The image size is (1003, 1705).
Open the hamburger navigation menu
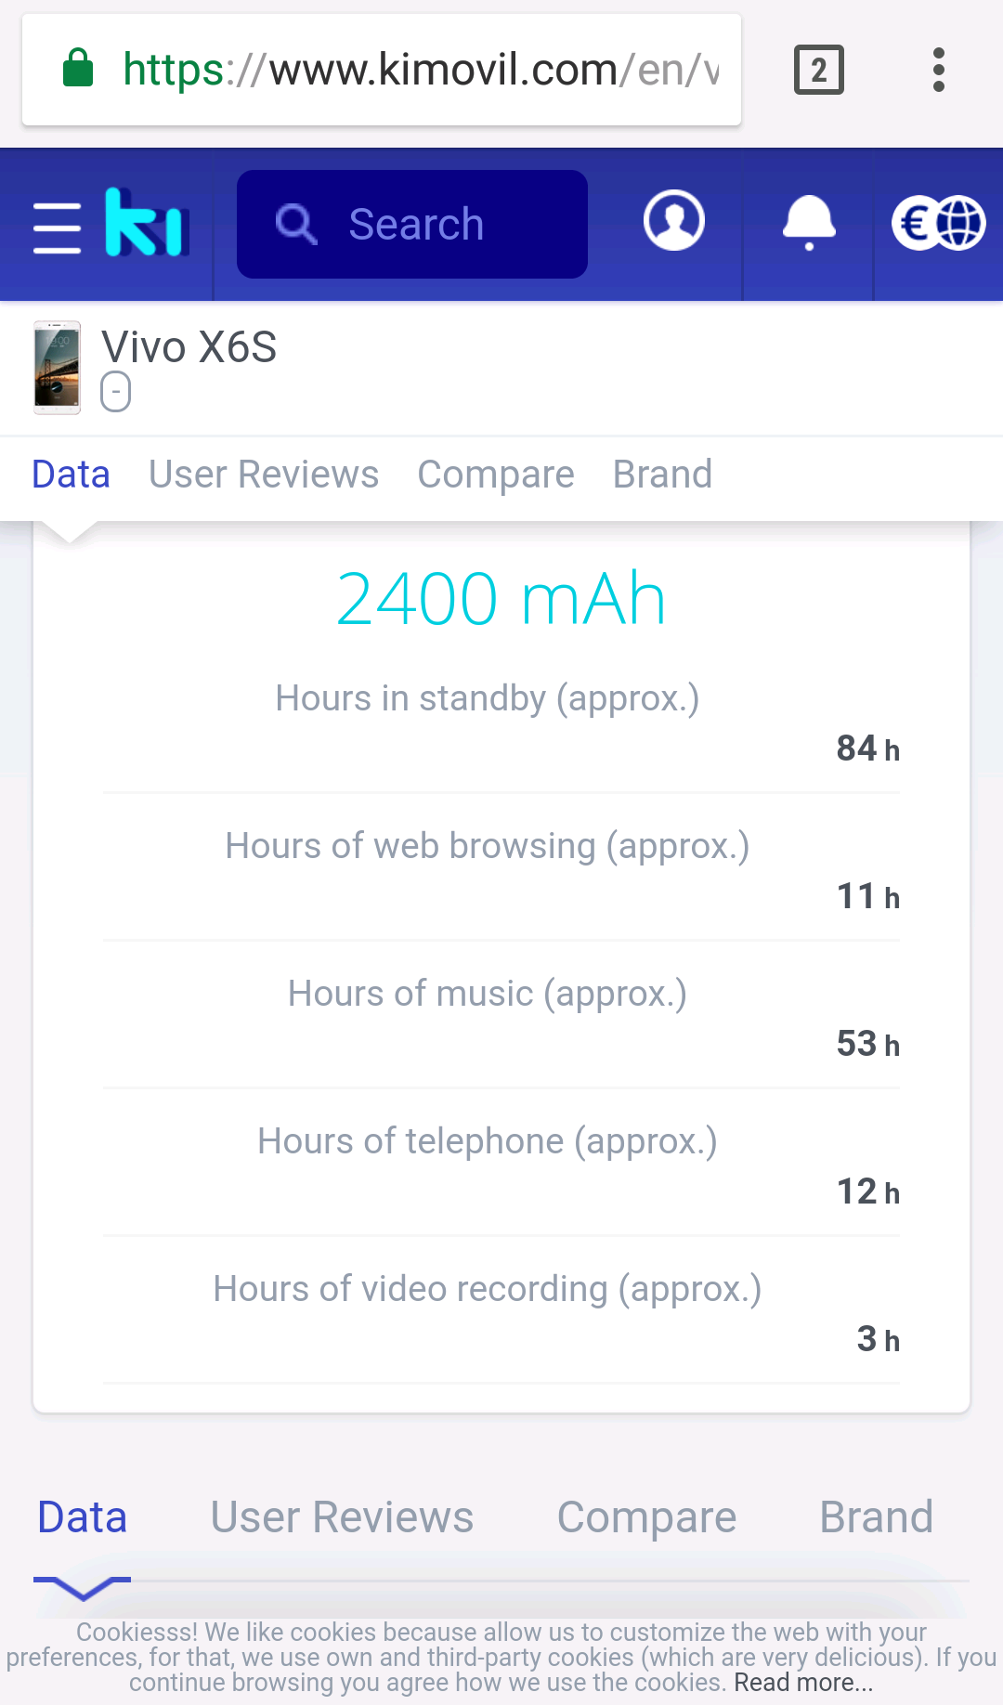point(58,226)
